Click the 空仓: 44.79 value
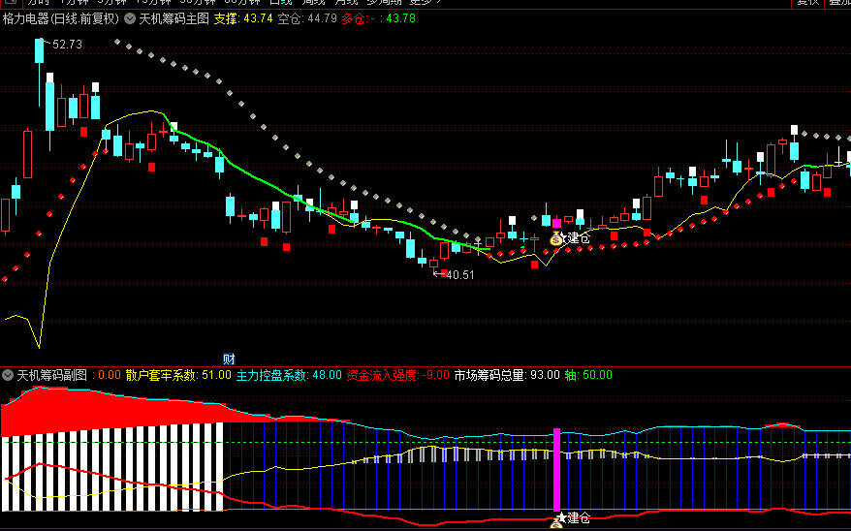851x531 pixels. [307, 18]
